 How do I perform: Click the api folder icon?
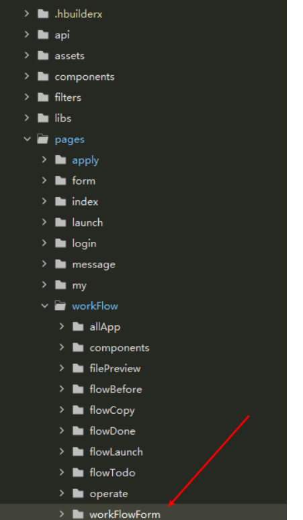tap(43, 35)
